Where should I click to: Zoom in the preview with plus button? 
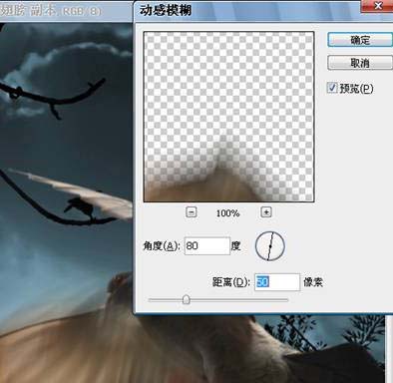(266, 212)
